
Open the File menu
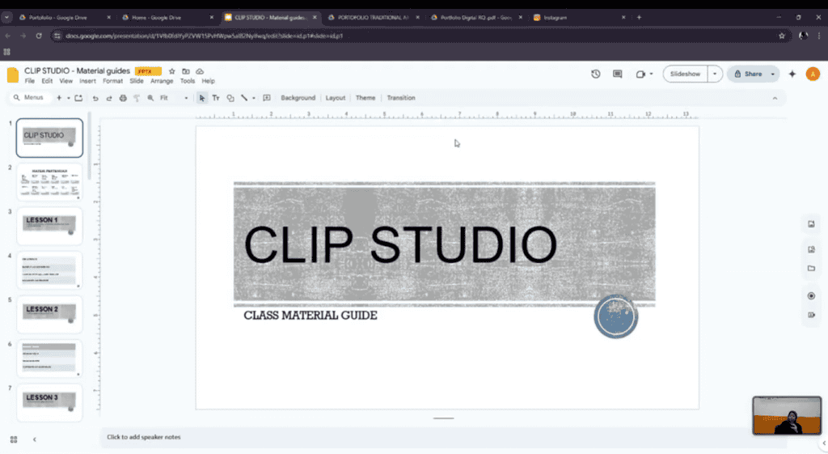(x=30, y=82)
